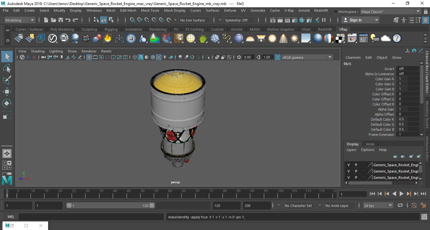Open the vertical Attribute Editor tab
Screen dimensions: 430x230
[x=427, y=149]
